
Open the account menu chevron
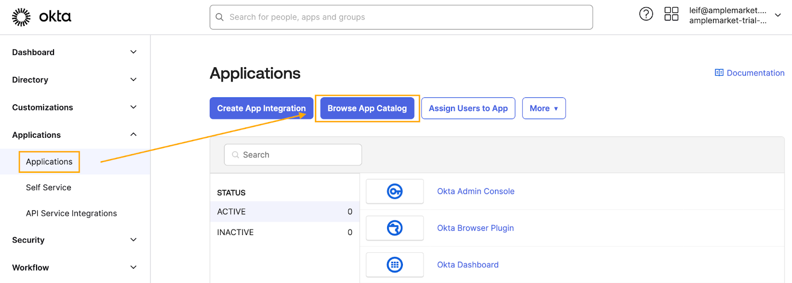click(x=778, y=15)
